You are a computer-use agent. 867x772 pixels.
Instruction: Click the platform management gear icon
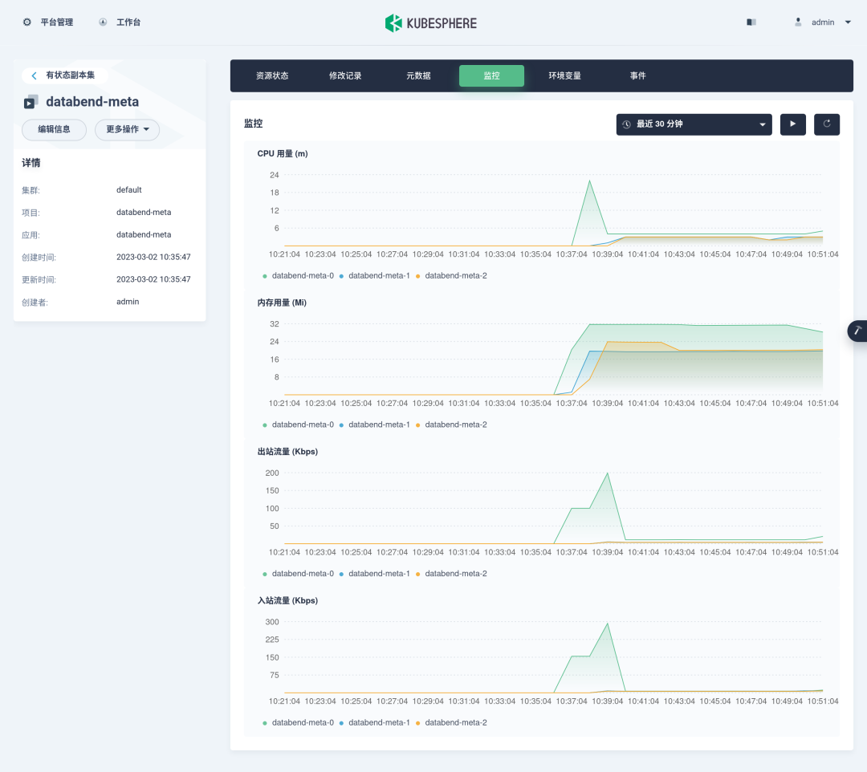(x=27, y=22)
